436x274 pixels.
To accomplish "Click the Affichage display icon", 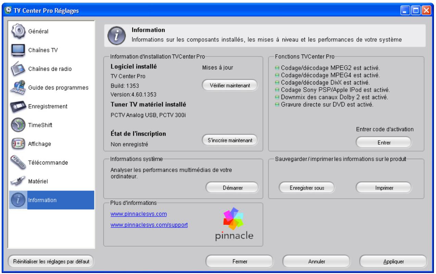I will 17,144.
